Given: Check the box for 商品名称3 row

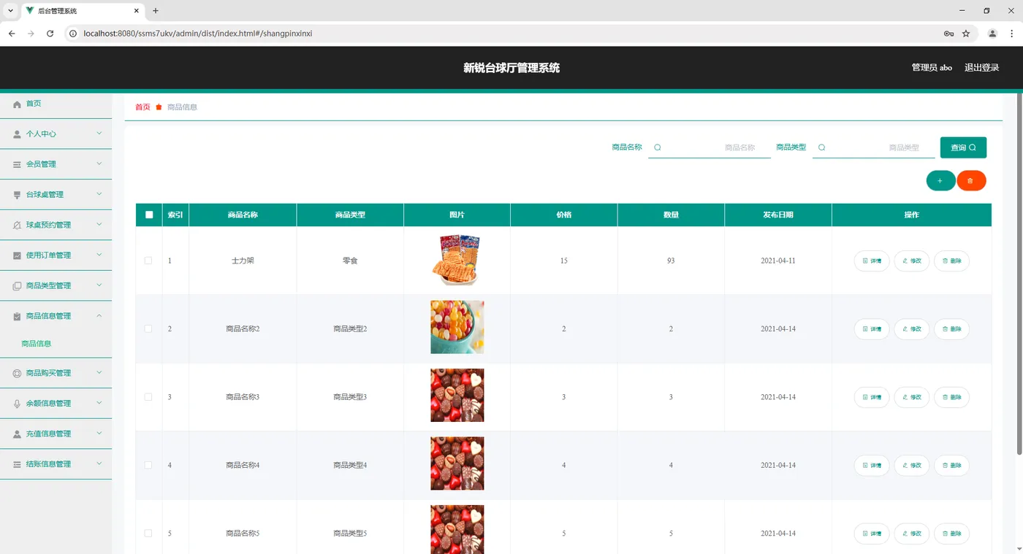Looking at the screenshot, I should pyautogui.click(x=148, y=397).
